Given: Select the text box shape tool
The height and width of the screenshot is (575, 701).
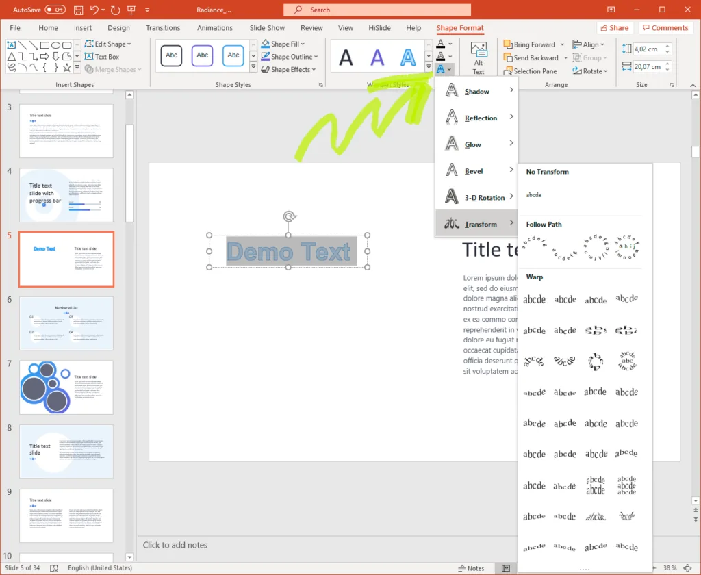Looking at the screenshot, I should [12, 45].
